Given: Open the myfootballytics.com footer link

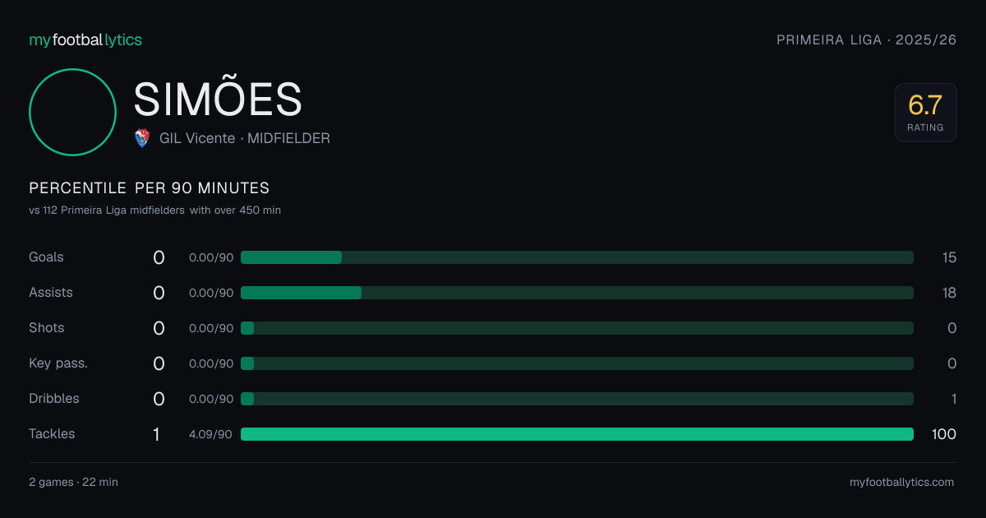Looking at the screenshot, I should click(x=901, y=483).
